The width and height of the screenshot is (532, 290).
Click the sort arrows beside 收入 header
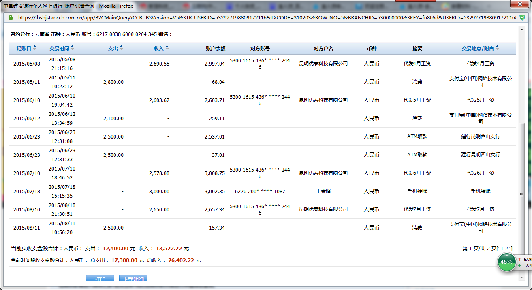(x=167, y=49)
